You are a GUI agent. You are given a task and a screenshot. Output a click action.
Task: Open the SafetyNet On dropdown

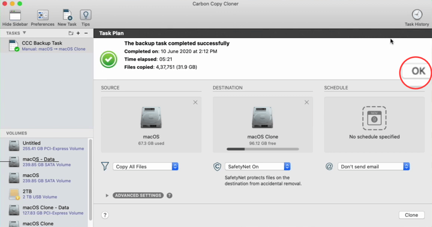click(258, 166)
